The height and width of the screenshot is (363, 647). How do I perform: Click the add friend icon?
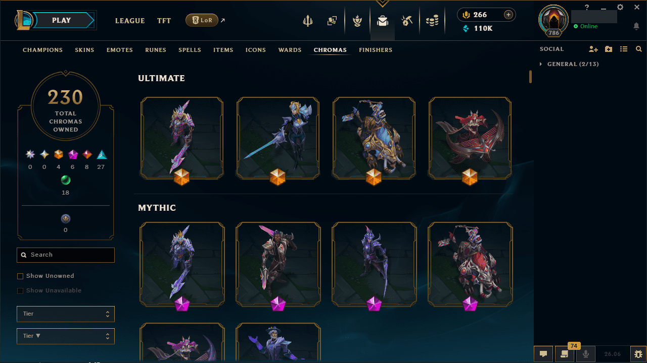(x=593, y=49)
